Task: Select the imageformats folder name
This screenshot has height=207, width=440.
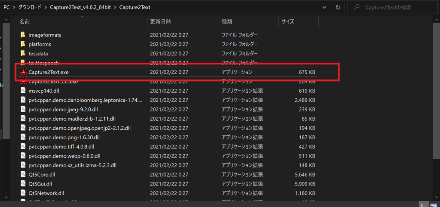Action: [x=45, y=35]
